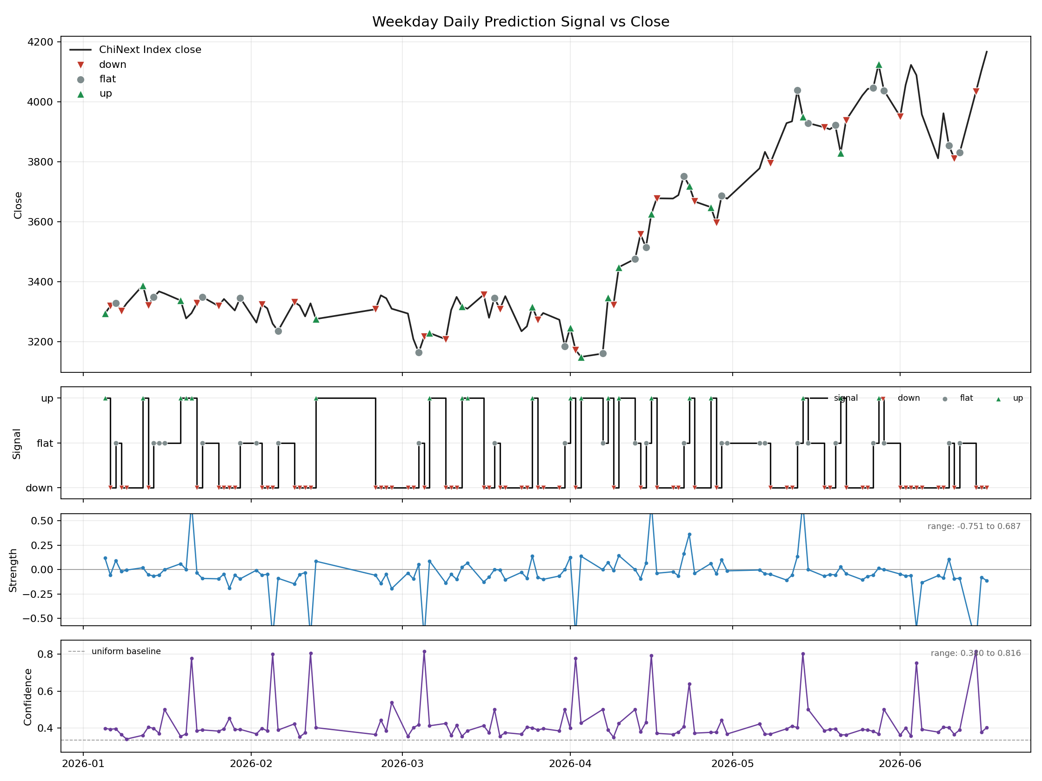
Task: Click the 'range: -0.751 to 0.687' annotation
Action: tap(974, 526)
